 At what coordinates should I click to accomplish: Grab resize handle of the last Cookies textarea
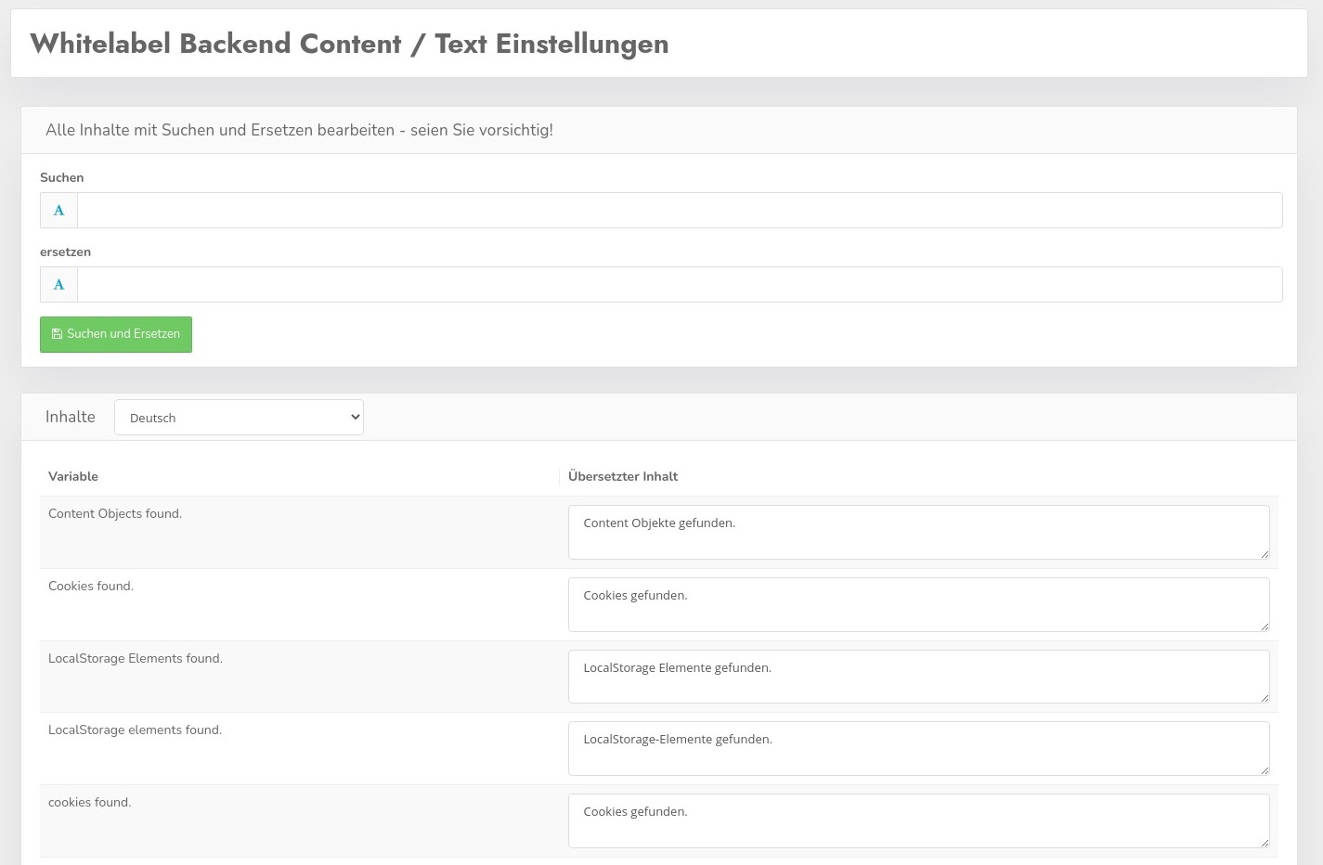[1264, 842]
